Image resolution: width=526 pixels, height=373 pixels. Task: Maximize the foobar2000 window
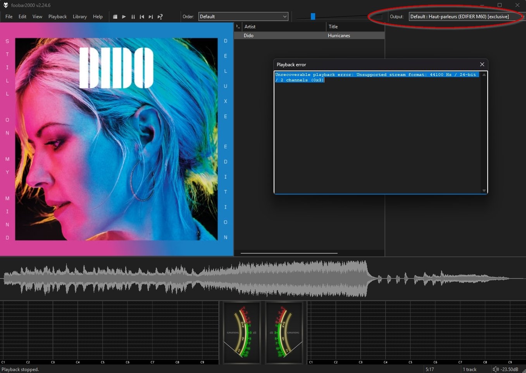[x=500, y=5]
